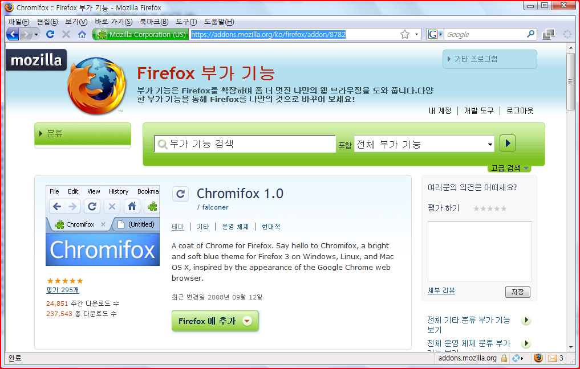Open the 바로 가기(S) menu
This screenshot has width=580, height=369.
[x=113, y=22]
